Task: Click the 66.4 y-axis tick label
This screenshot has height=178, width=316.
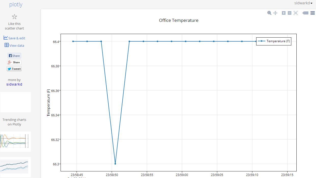Action: tap(56, 41)
